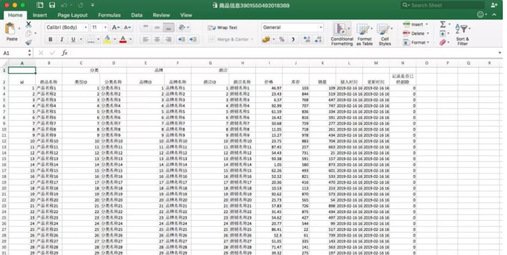The image size is (507, 255).
Task: Click the Clear eraser icon
Action: coord(443,42)
